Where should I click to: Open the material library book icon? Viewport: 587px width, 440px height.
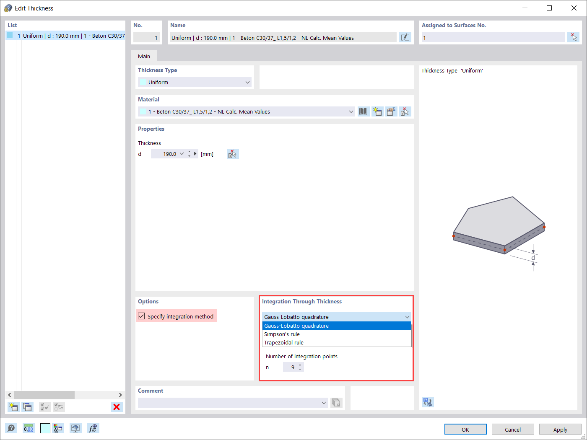[363, 111]
